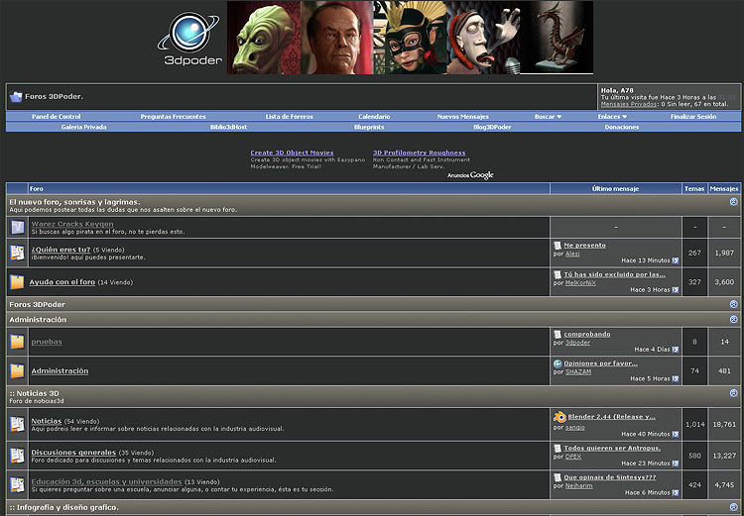Go to last post arrow next to Hace 40 Minutos

(x=676, y=434)
